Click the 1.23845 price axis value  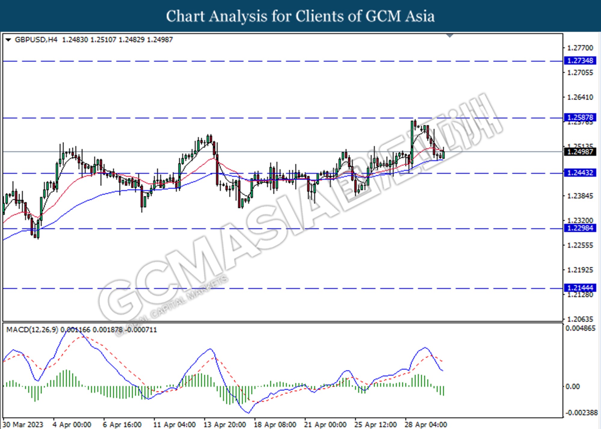pyautogui.click(x=580, y=196)
